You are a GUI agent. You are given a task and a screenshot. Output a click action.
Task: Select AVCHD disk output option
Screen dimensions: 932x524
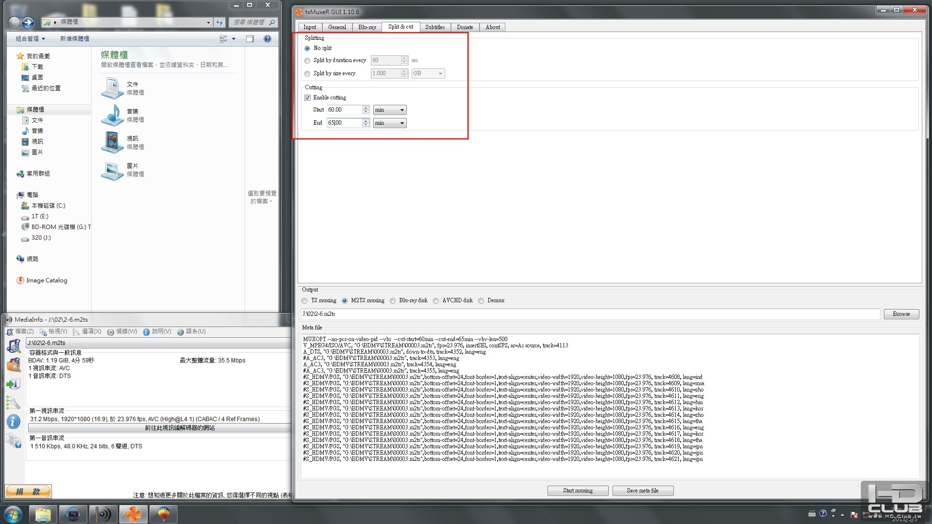pyautogui.click(x=436, y=301)
